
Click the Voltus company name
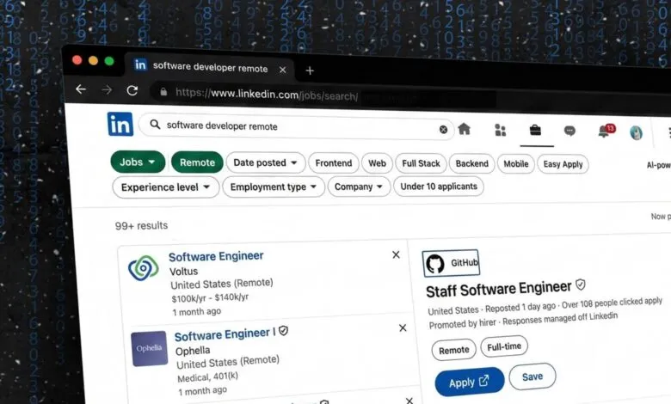click(183, 272)
